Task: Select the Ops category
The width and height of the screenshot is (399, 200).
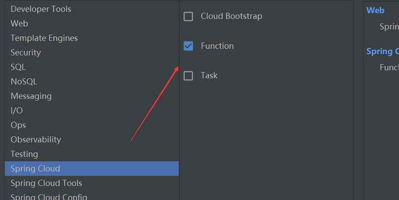Action: (92, 125)
